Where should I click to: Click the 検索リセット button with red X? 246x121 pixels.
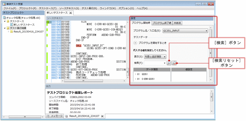(174, 63)
